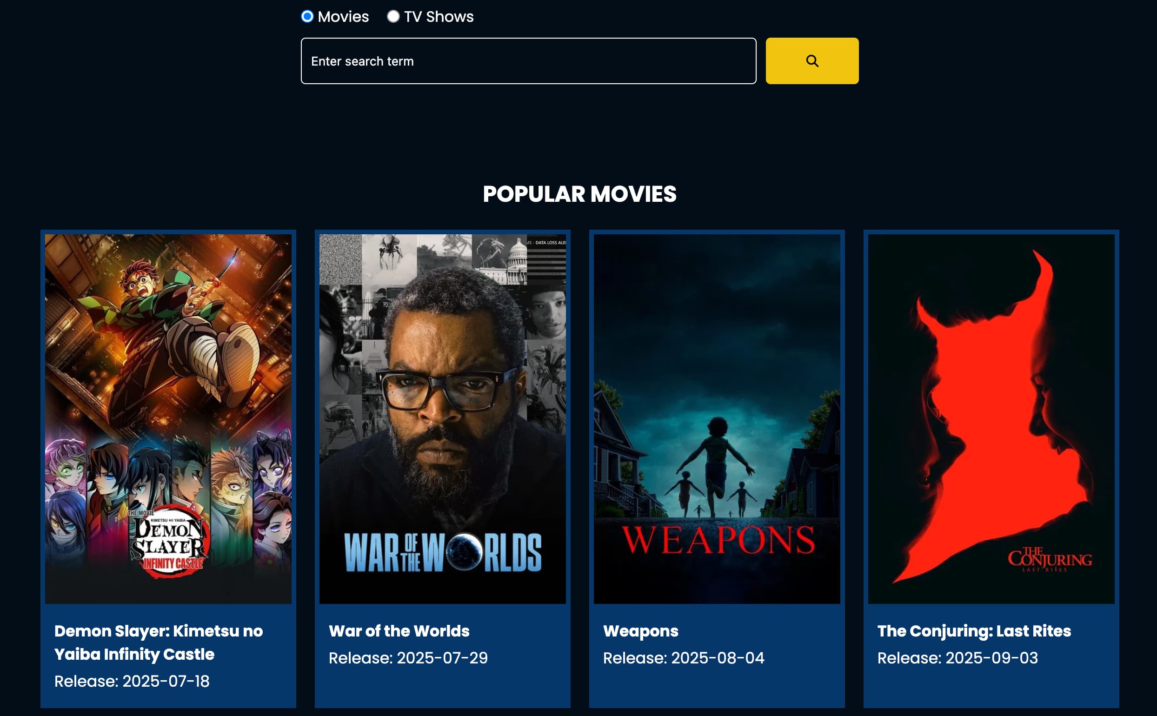Click the POPULAR MOVIES heading

pos(580,194)
